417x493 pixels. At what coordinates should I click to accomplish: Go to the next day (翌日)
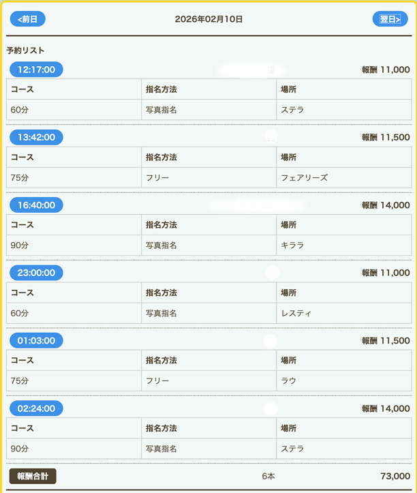point(390,19)
